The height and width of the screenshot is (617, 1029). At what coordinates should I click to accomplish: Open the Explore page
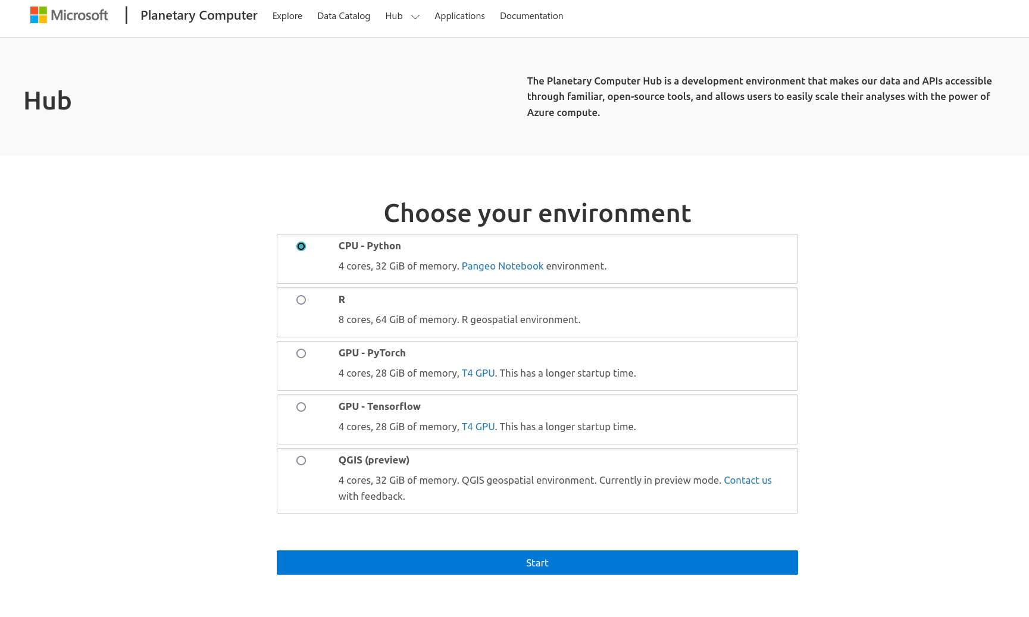287,16
